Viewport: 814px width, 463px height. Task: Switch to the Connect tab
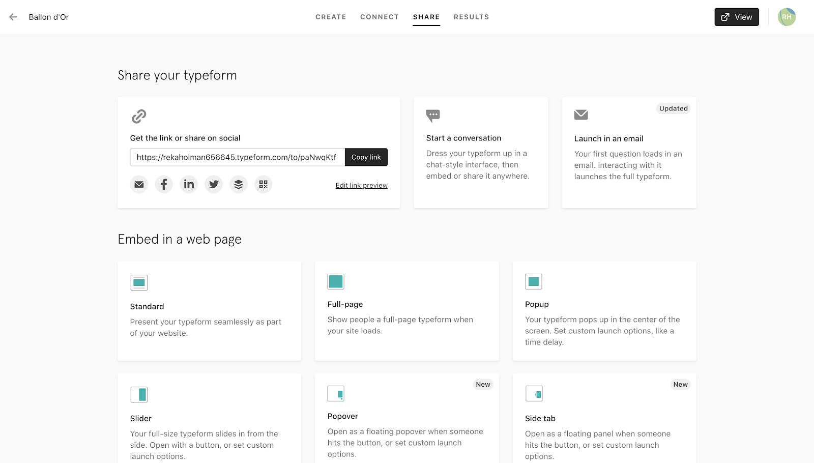[x=380, y=17]
